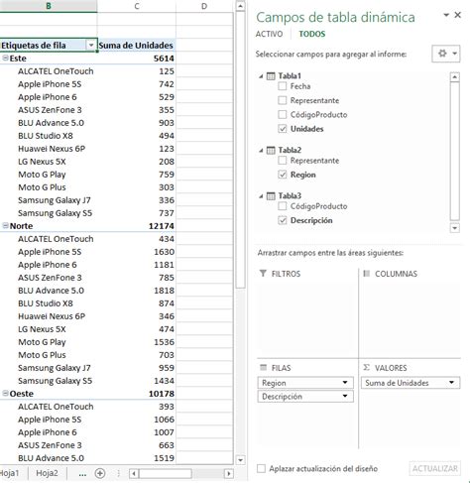This screenshot has height=483, width=470.
Task: Enable Aplazar actualización del diseño
Action: [x=261, y=468]
